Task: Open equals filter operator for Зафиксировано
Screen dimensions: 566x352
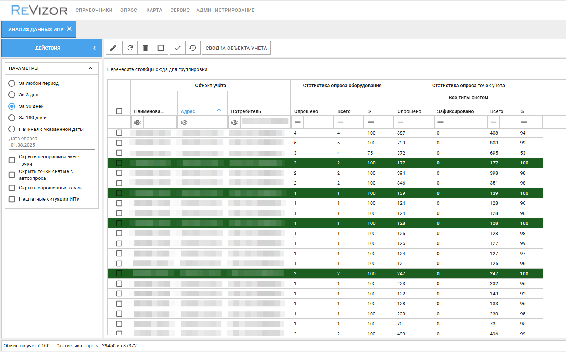Action: pos(441,122)
